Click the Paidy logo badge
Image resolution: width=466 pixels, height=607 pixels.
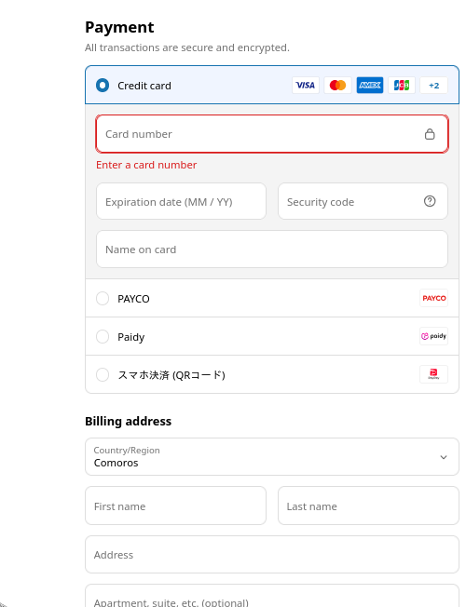click(433, 336)
